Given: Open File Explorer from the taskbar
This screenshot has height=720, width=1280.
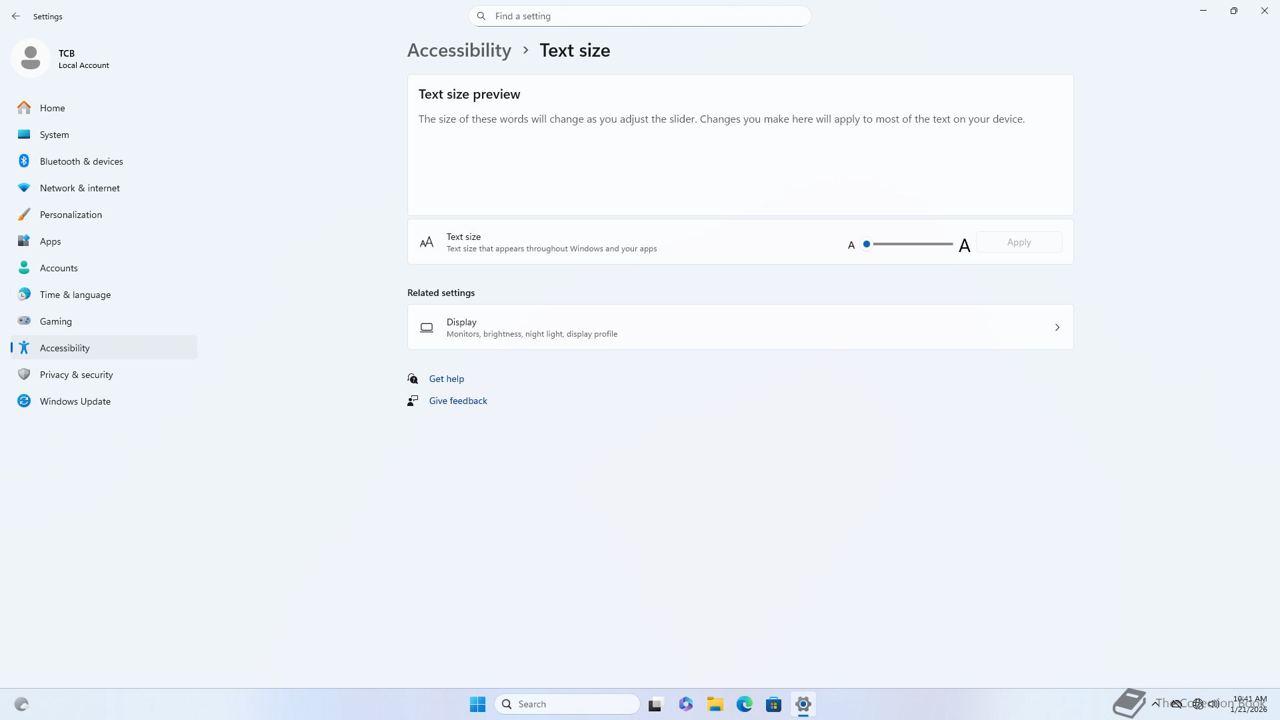Looking at the screenshot, I should [x=715, y=704].
